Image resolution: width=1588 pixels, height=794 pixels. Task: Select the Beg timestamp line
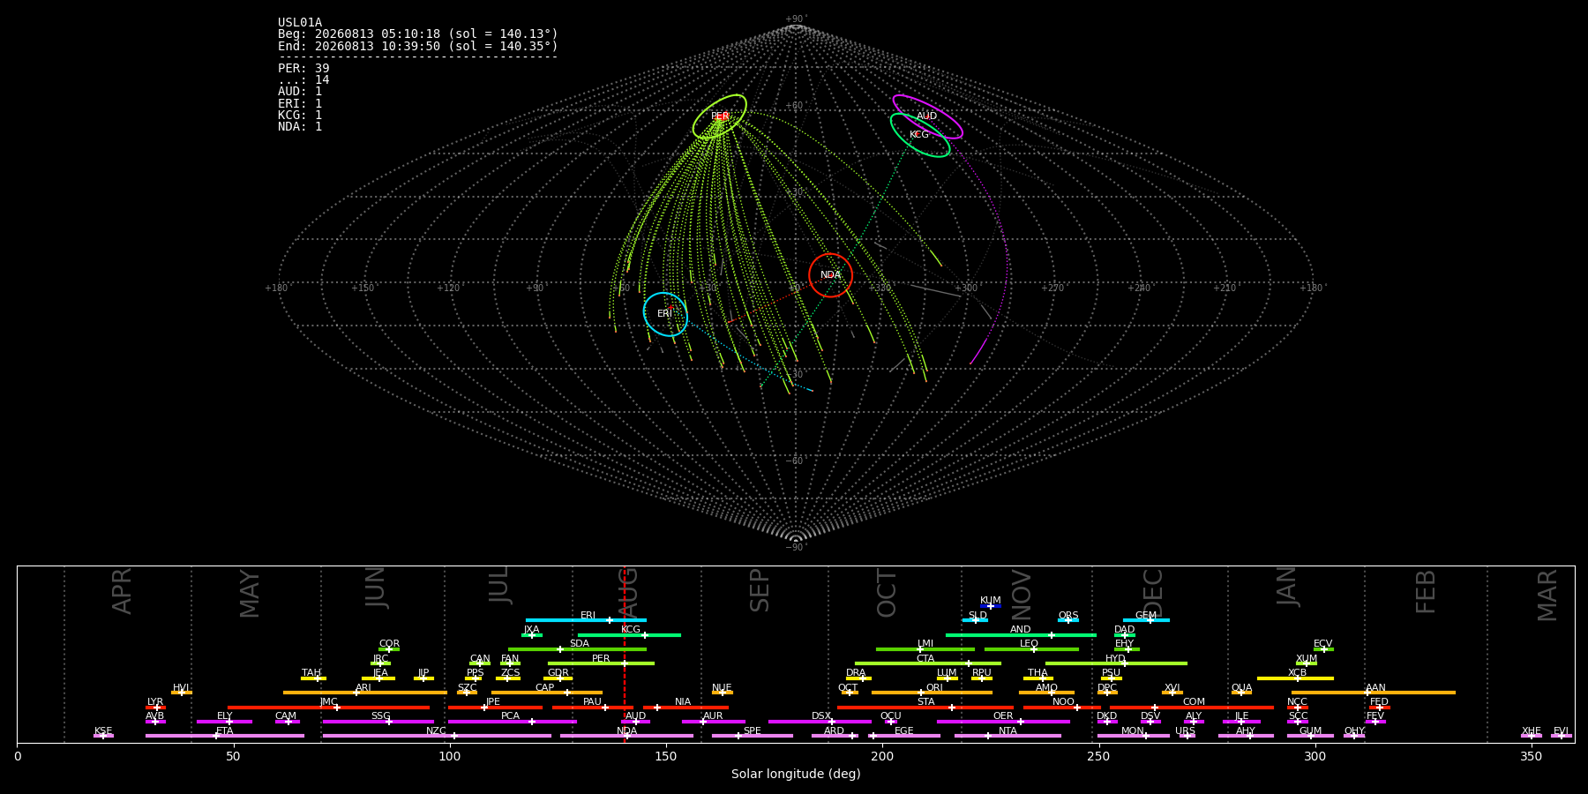point(418,34)
